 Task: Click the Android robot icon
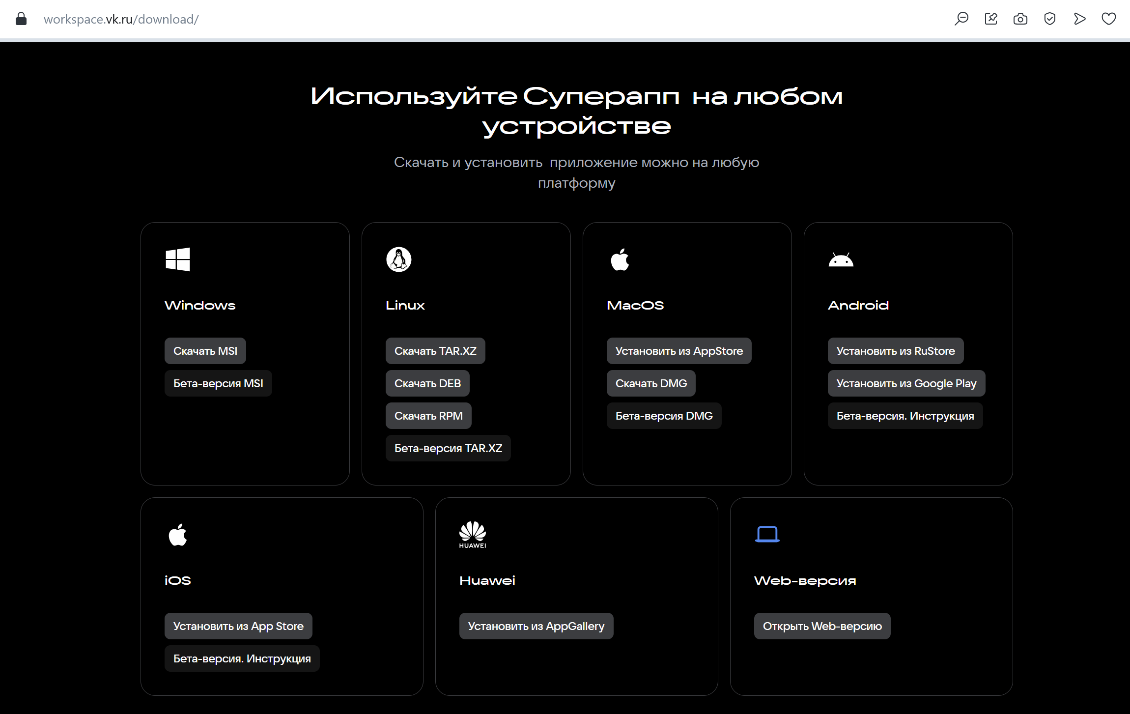[841, 259]
